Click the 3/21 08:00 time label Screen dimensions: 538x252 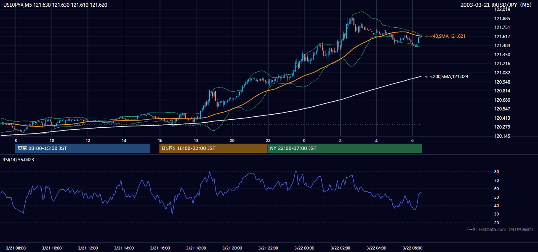(16, 248)
